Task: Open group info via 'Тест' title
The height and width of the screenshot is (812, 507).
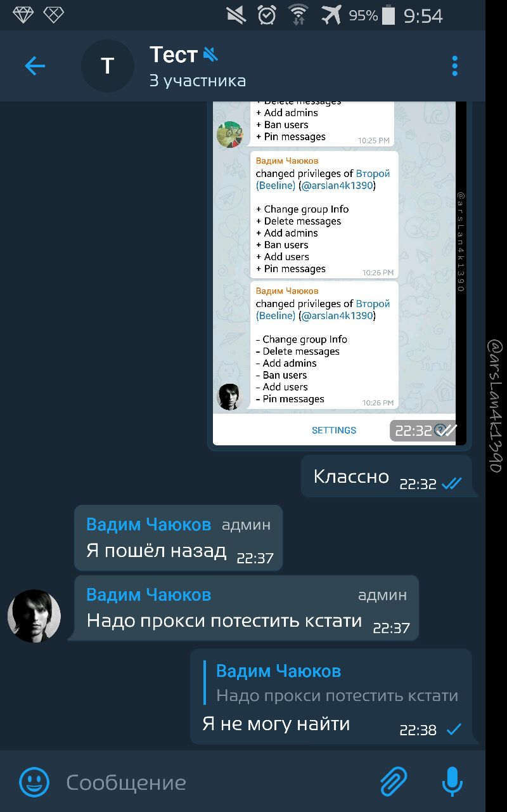Action: pos(174,55)
